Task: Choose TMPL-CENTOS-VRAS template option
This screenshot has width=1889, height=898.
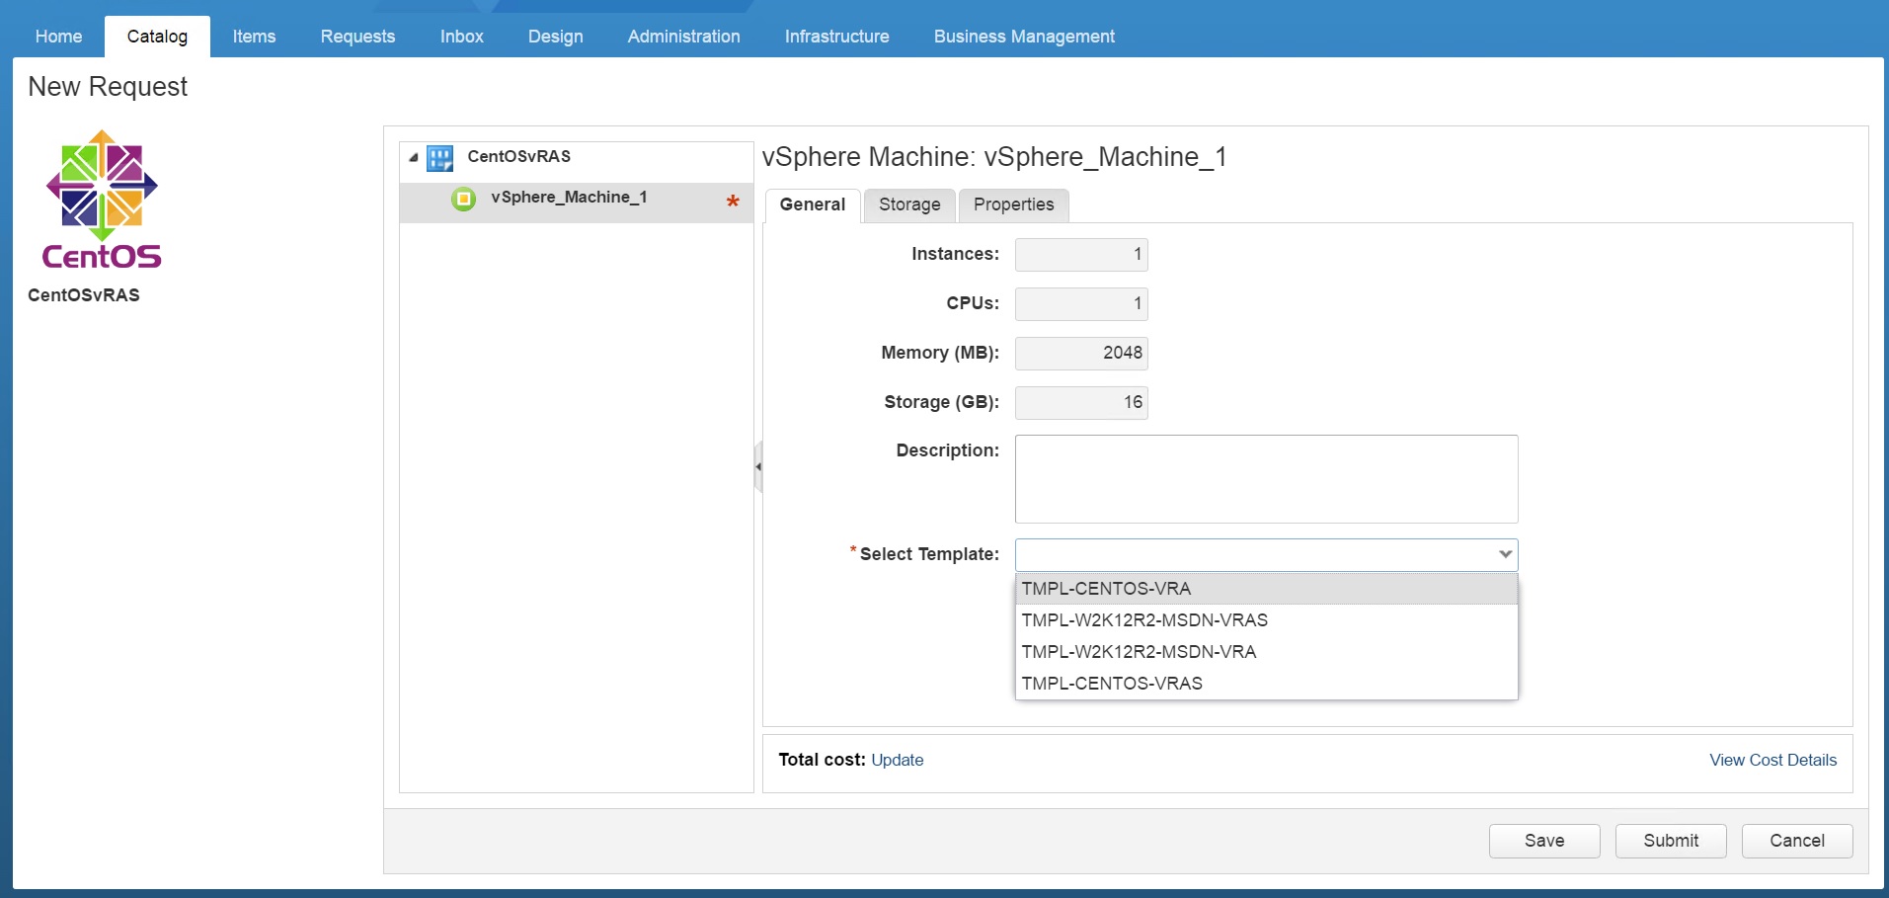Action: 1266,684
